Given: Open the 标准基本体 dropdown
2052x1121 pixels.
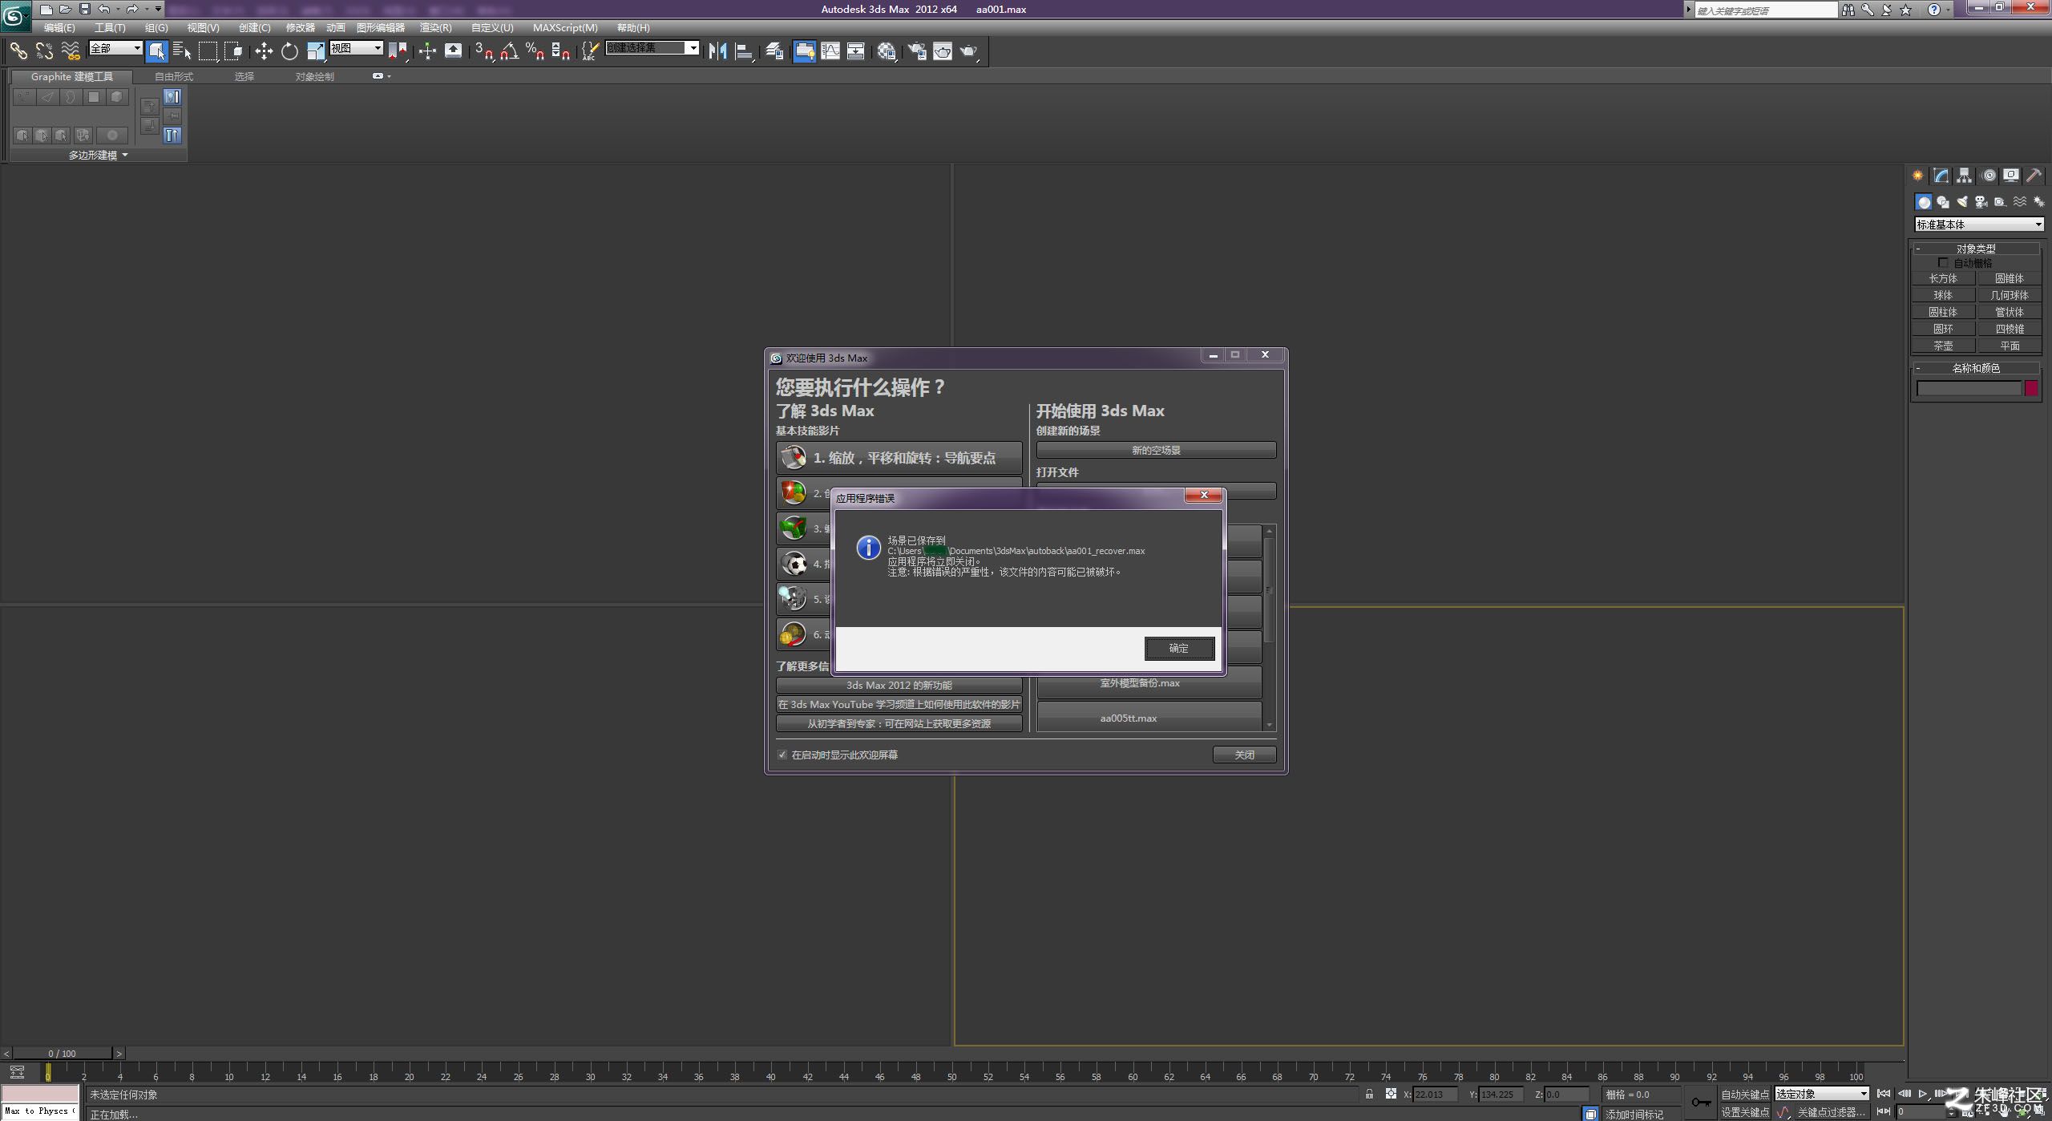Looking at the screenshot, I should (1979, 225).
